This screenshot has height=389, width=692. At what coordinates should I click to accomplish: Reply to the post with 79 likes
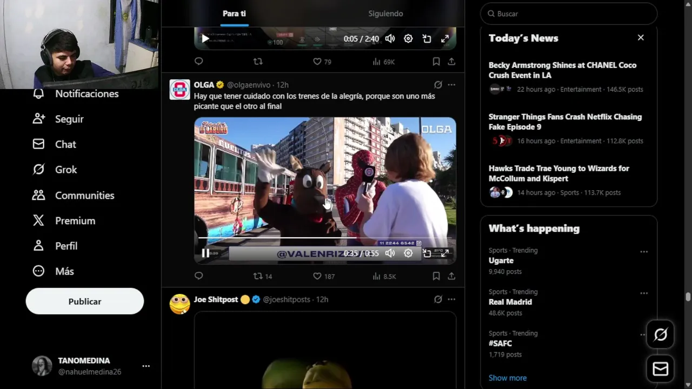coord(198,62)
